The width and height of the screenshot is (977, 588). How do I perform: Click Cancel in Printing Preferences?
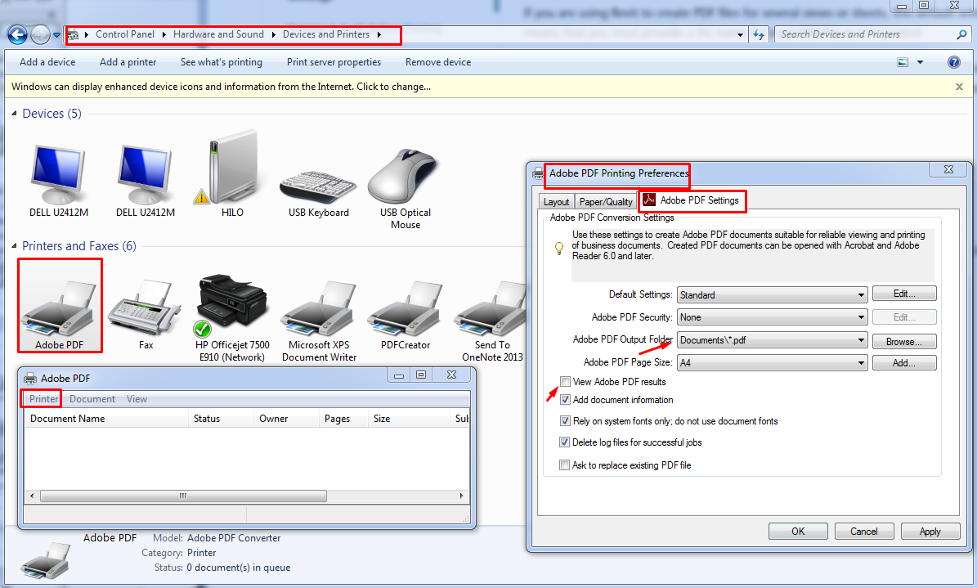click(x=863, y=532)
